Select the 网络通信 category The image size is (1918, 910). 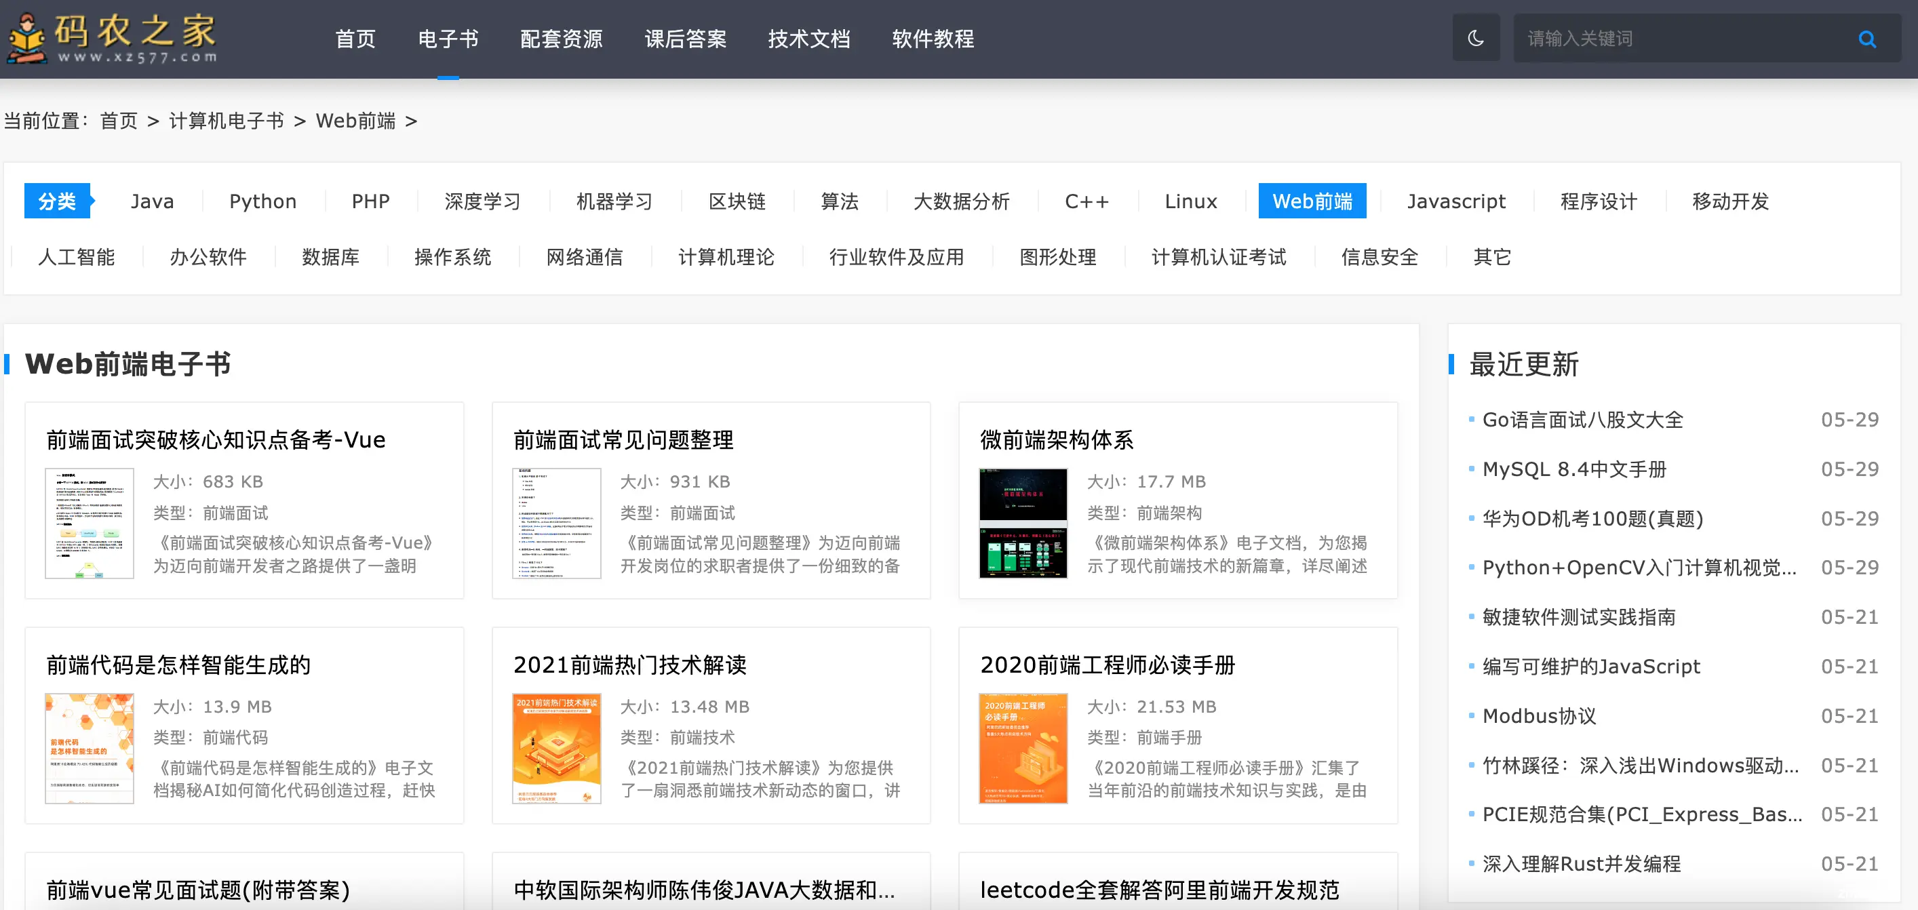tap(584, 257)
